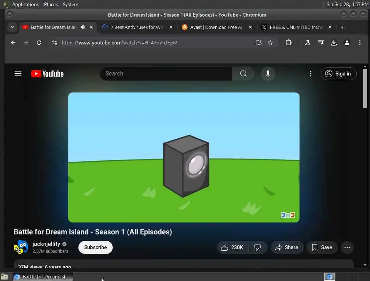Open more actions ellipsis next to Save

347,247
